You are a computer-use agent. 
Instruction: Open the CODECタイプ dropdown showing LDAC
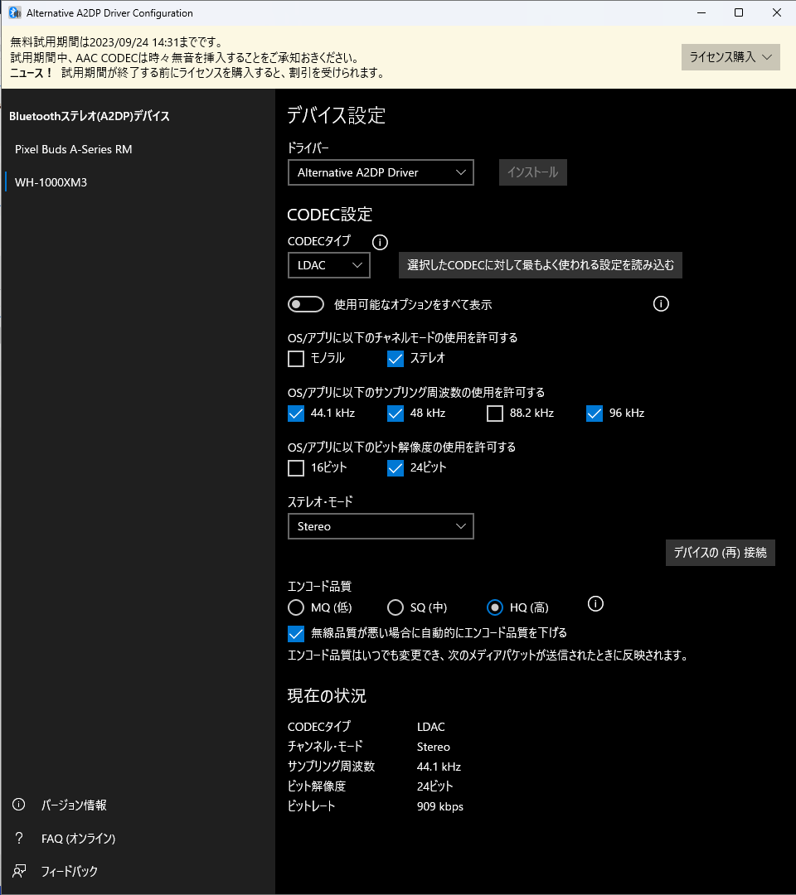tap(328, 265)
